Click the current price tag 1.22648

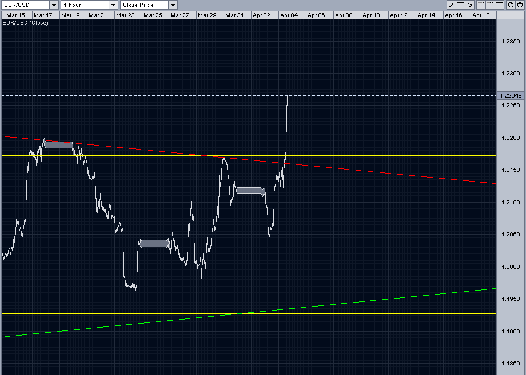[x=511, y=96]
